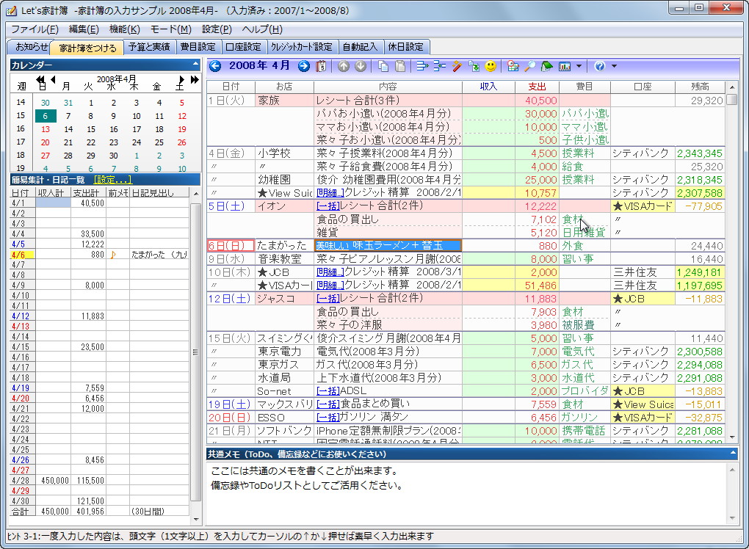Select April 6 in the calendar
The width and height of the screenshot is (749, 549).
coord(45,116)
